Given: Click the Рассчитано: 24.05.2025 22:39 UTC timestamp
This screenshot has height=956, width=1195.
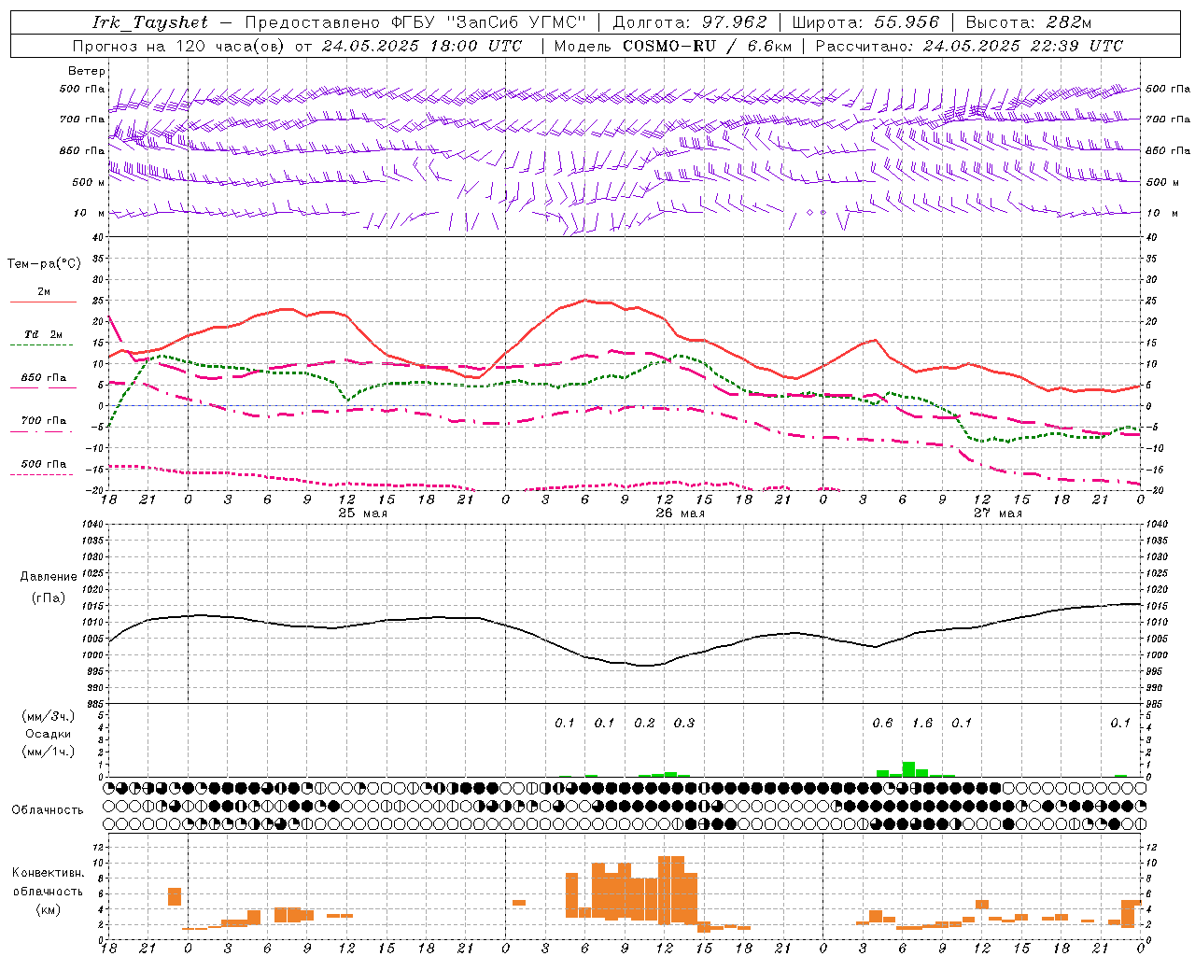Looking at the screenshot, I should pyautogui.click(x=969, y=46).
